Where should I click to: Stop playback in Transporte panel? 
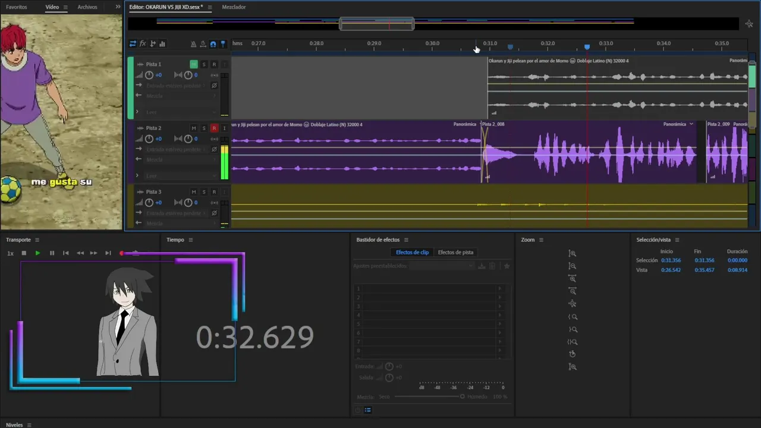(x=24, y=253)
